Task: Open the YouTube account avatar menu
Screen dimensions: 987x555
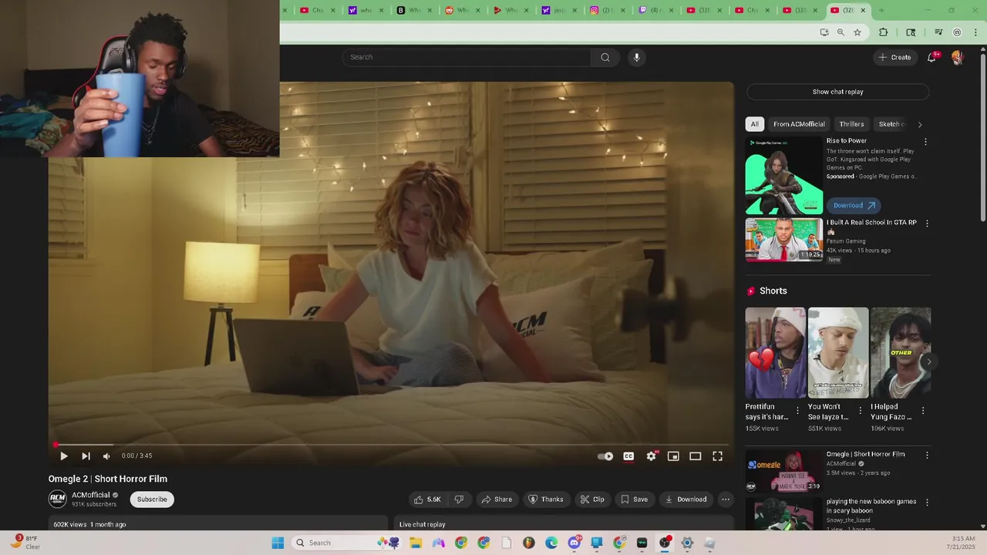Action: click(x=957, y=57)
